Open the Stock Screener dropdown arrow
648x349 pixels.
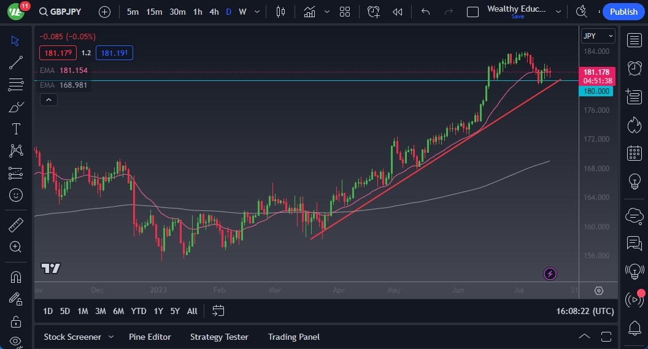point(111,337)
